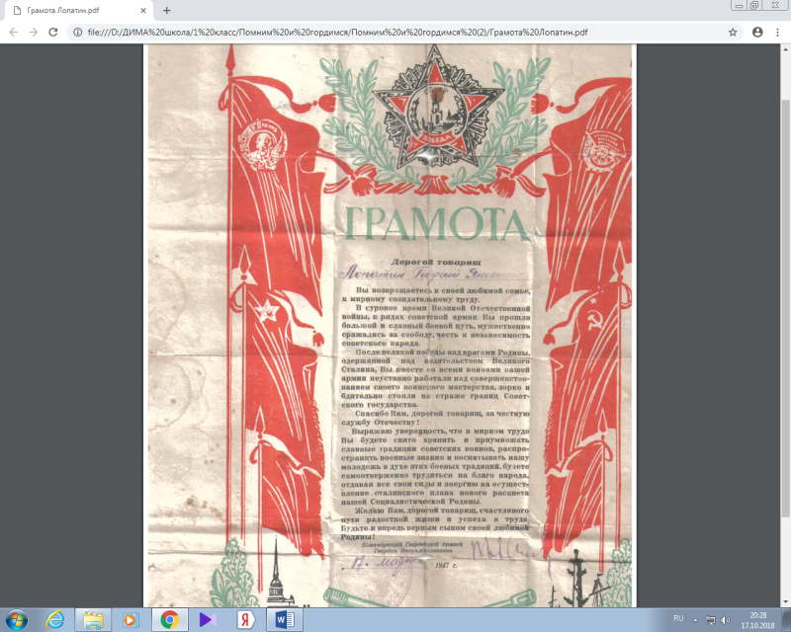The image size is (791, 632).
Task: Open the Chrome three-dot menu
Action: click(777, 33)
